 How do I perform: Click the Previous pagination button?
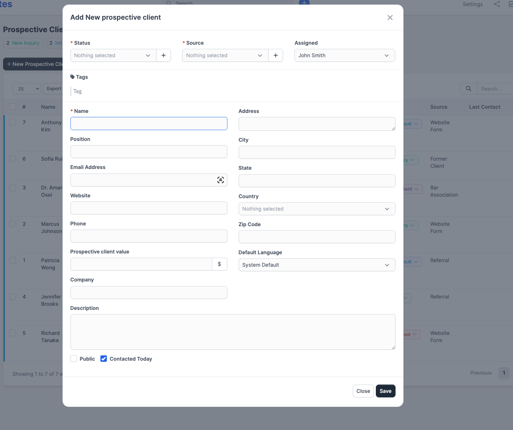pos(481,373)
